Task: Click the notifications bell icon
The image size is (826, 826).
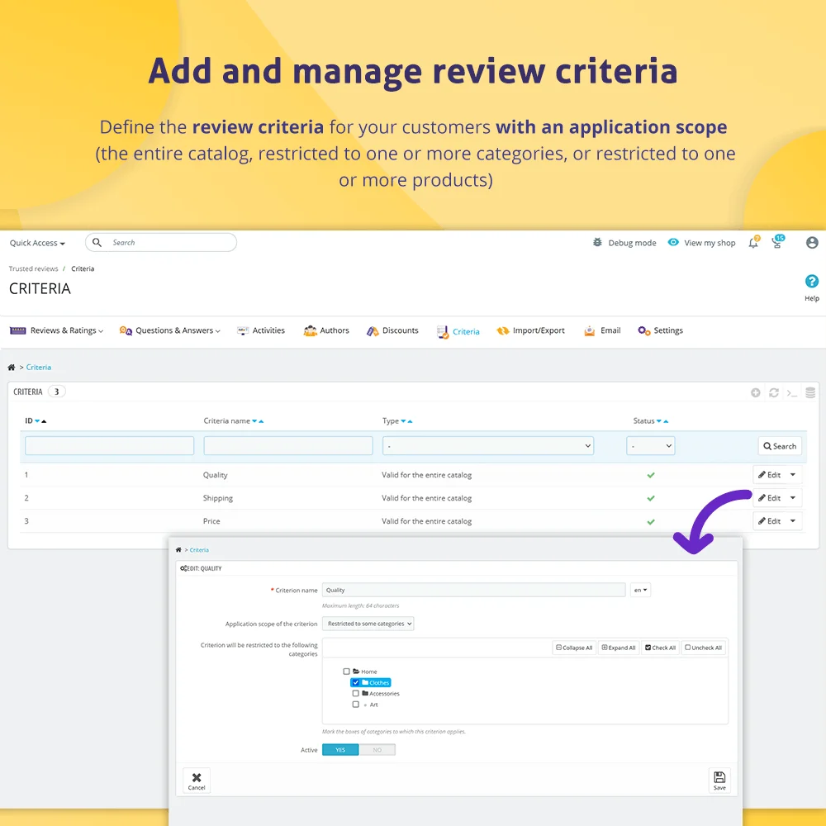Action: point(752,242)
